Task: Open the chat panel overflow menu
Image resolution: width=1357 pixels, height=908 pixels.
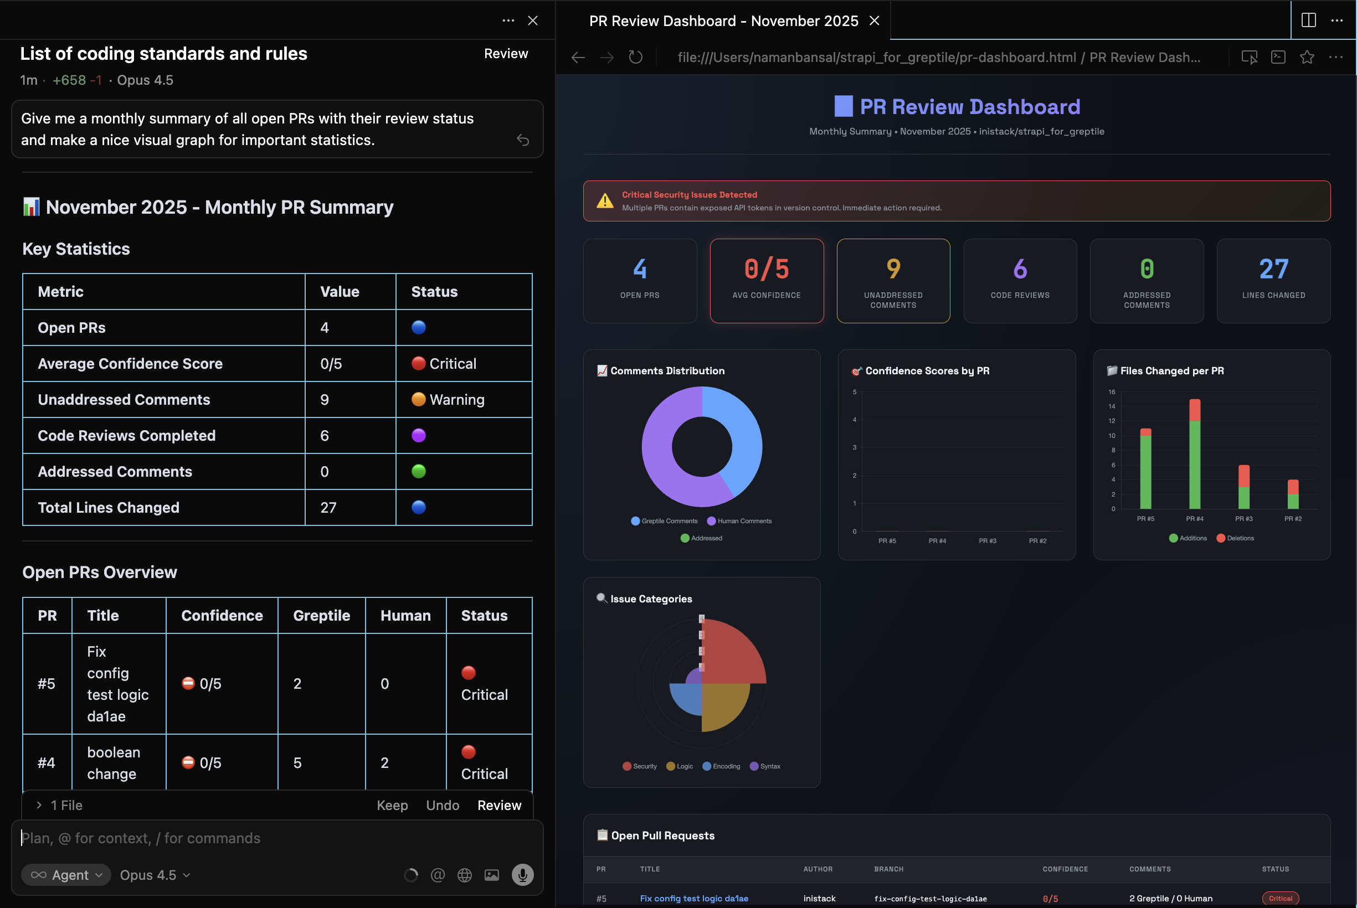Action: pyautogui.click(x=508, y=20)
